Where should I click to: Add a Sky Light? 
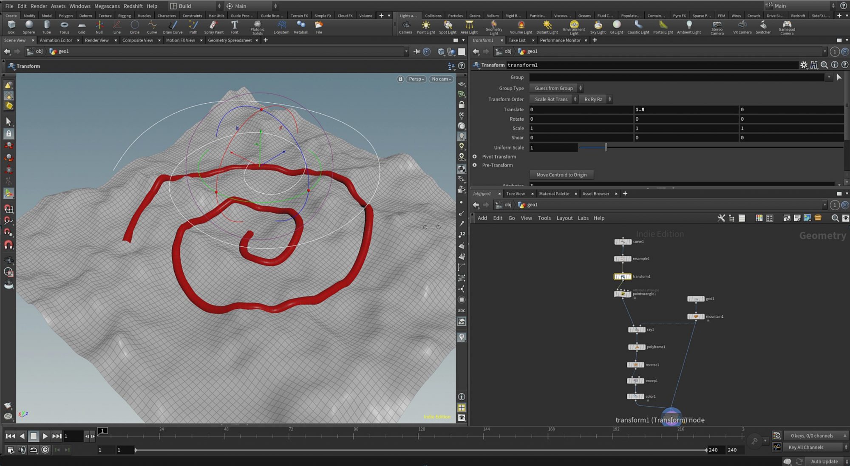(x=598, y=27)
